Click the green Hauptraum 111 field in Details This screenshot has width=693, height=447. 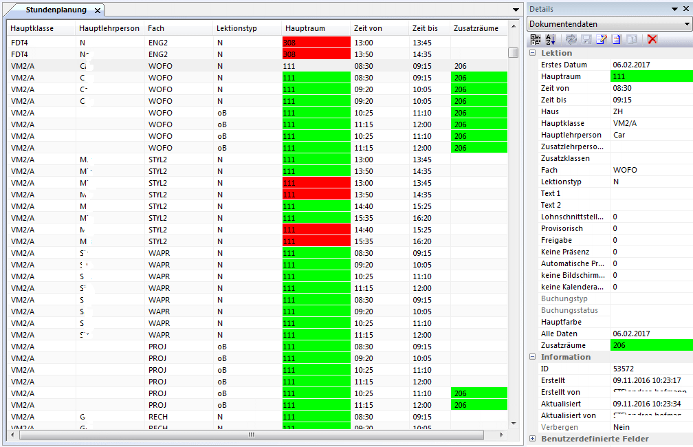(x=650, y=76)
